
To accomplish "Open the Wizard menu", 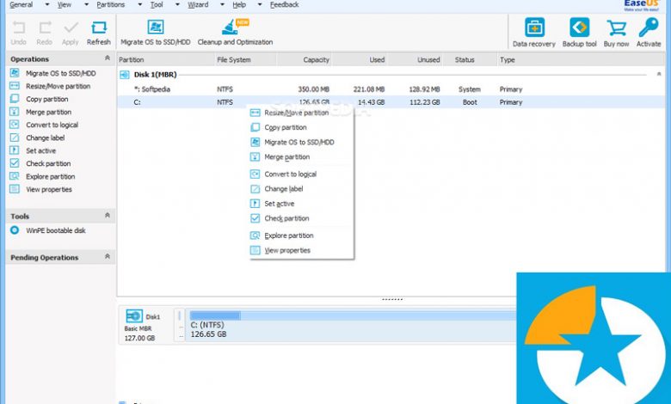I will [x=198, y=4].
